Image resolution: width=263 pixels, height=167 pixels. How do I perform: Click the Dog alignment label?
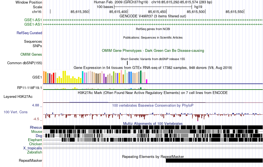click(x=39, y=136)
